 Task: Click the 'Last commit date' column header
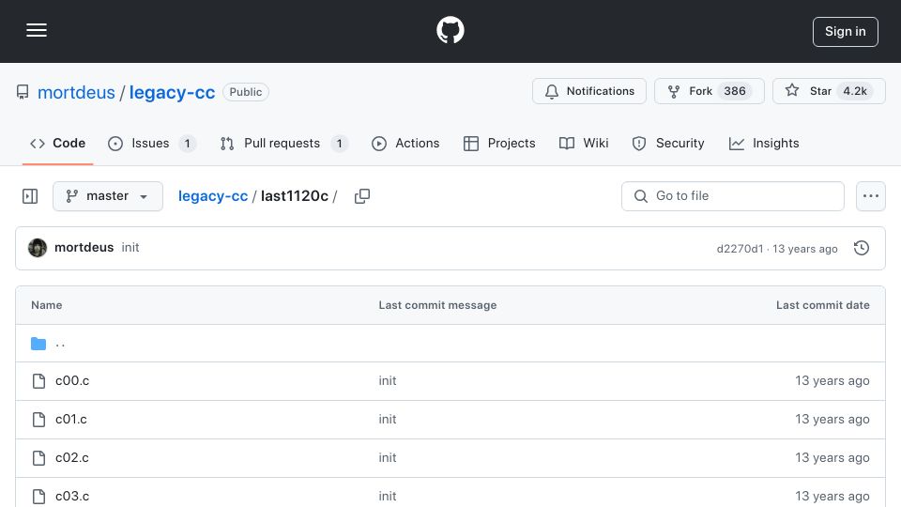pyautogui.click(x=823, y=305)
